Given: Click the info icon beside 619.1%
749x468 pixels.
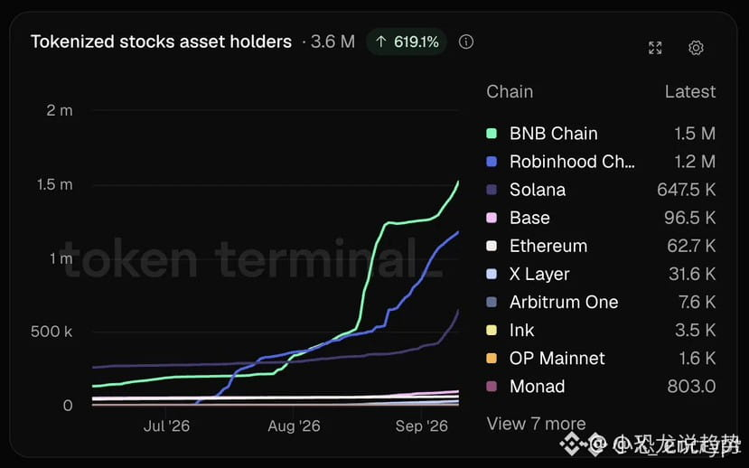Looking at the screenshot, I should coord(466,42).
